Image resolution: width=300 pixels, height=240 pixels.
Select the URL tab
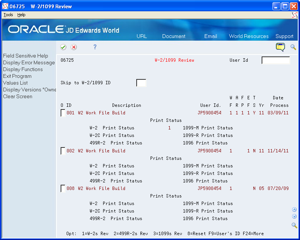point(142,36)
